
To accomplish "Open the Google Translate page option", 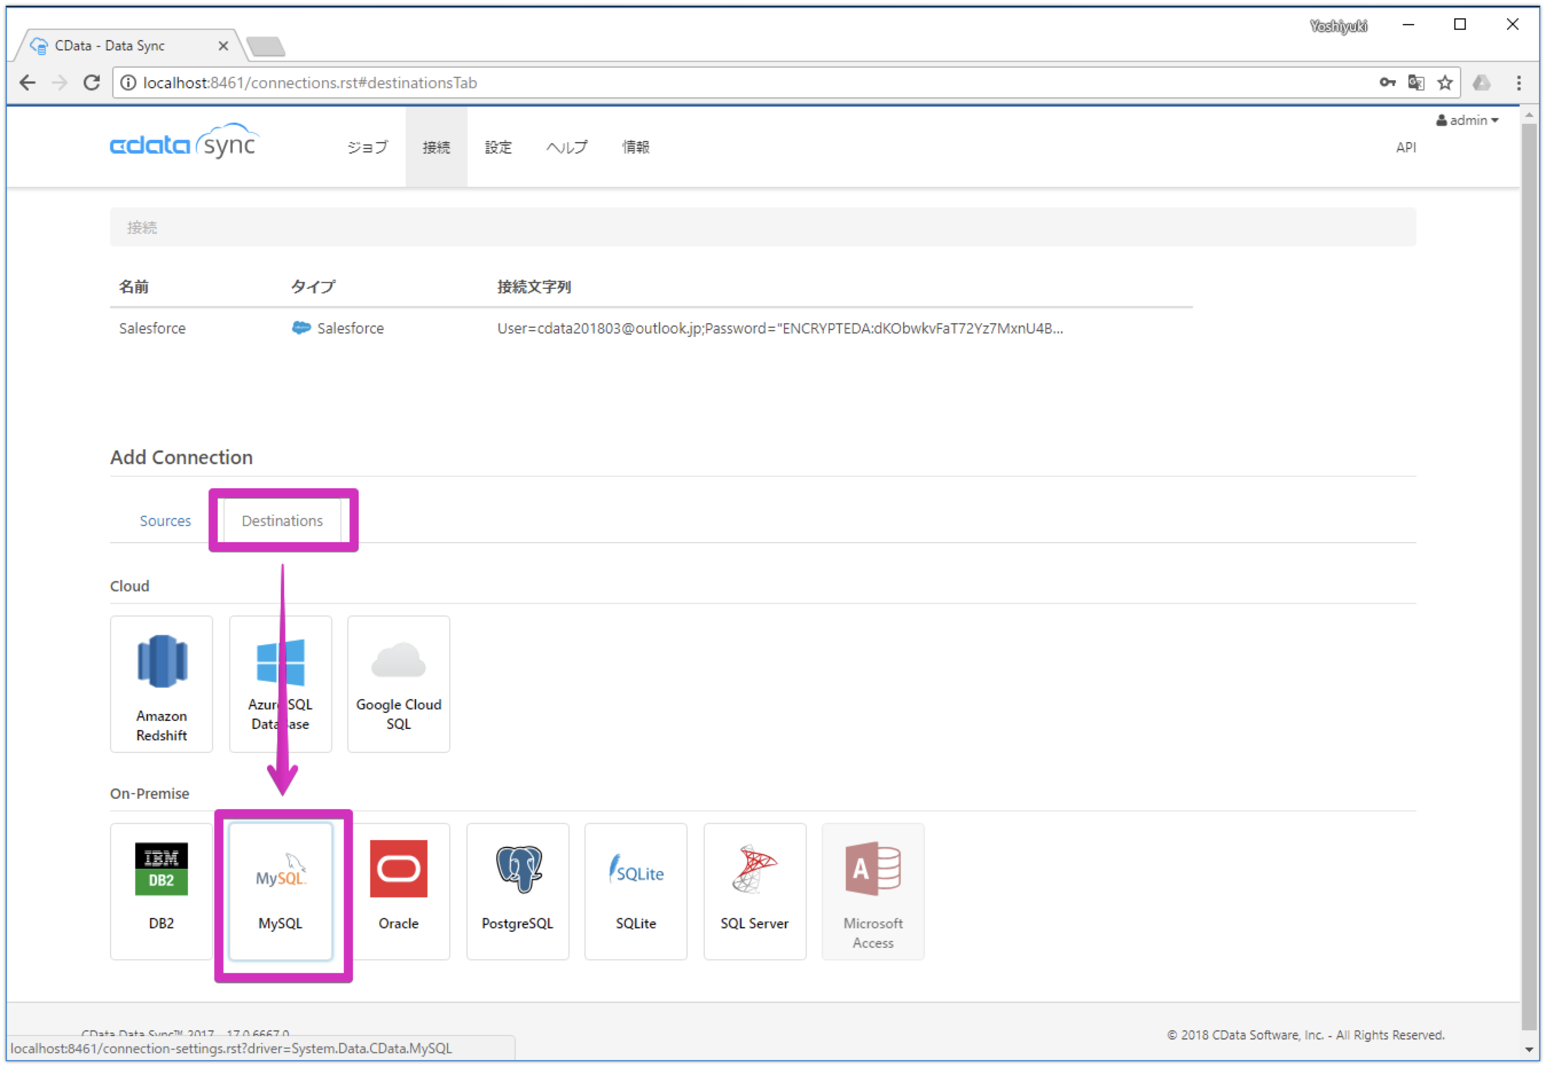I will click(1416, 83).
